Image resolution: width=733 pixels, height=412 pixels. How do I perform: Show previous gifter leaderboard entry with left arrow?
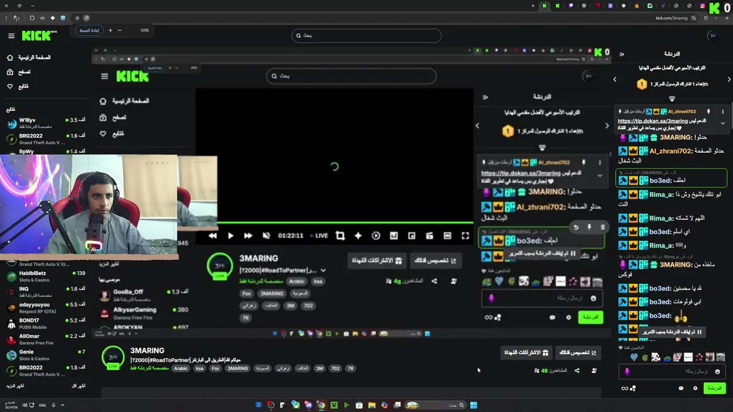pyautogui.click(x=615, y=79)
